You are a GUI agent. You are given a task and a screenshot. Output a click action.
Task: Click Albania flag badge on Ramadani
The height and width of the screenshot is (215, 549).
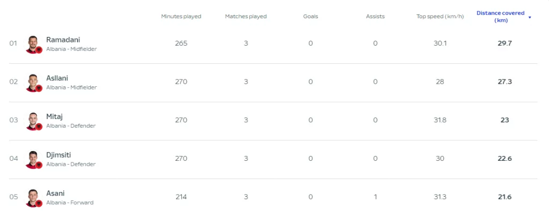(39, 50)
